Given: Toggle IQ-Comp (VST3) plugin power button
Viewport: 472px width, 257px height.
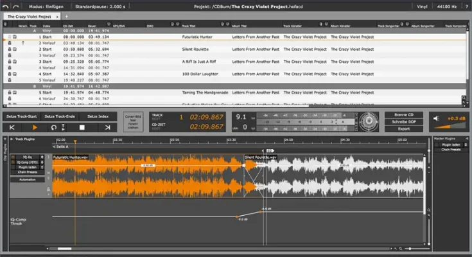Looking at the screenshot, I should coord(13,162).
